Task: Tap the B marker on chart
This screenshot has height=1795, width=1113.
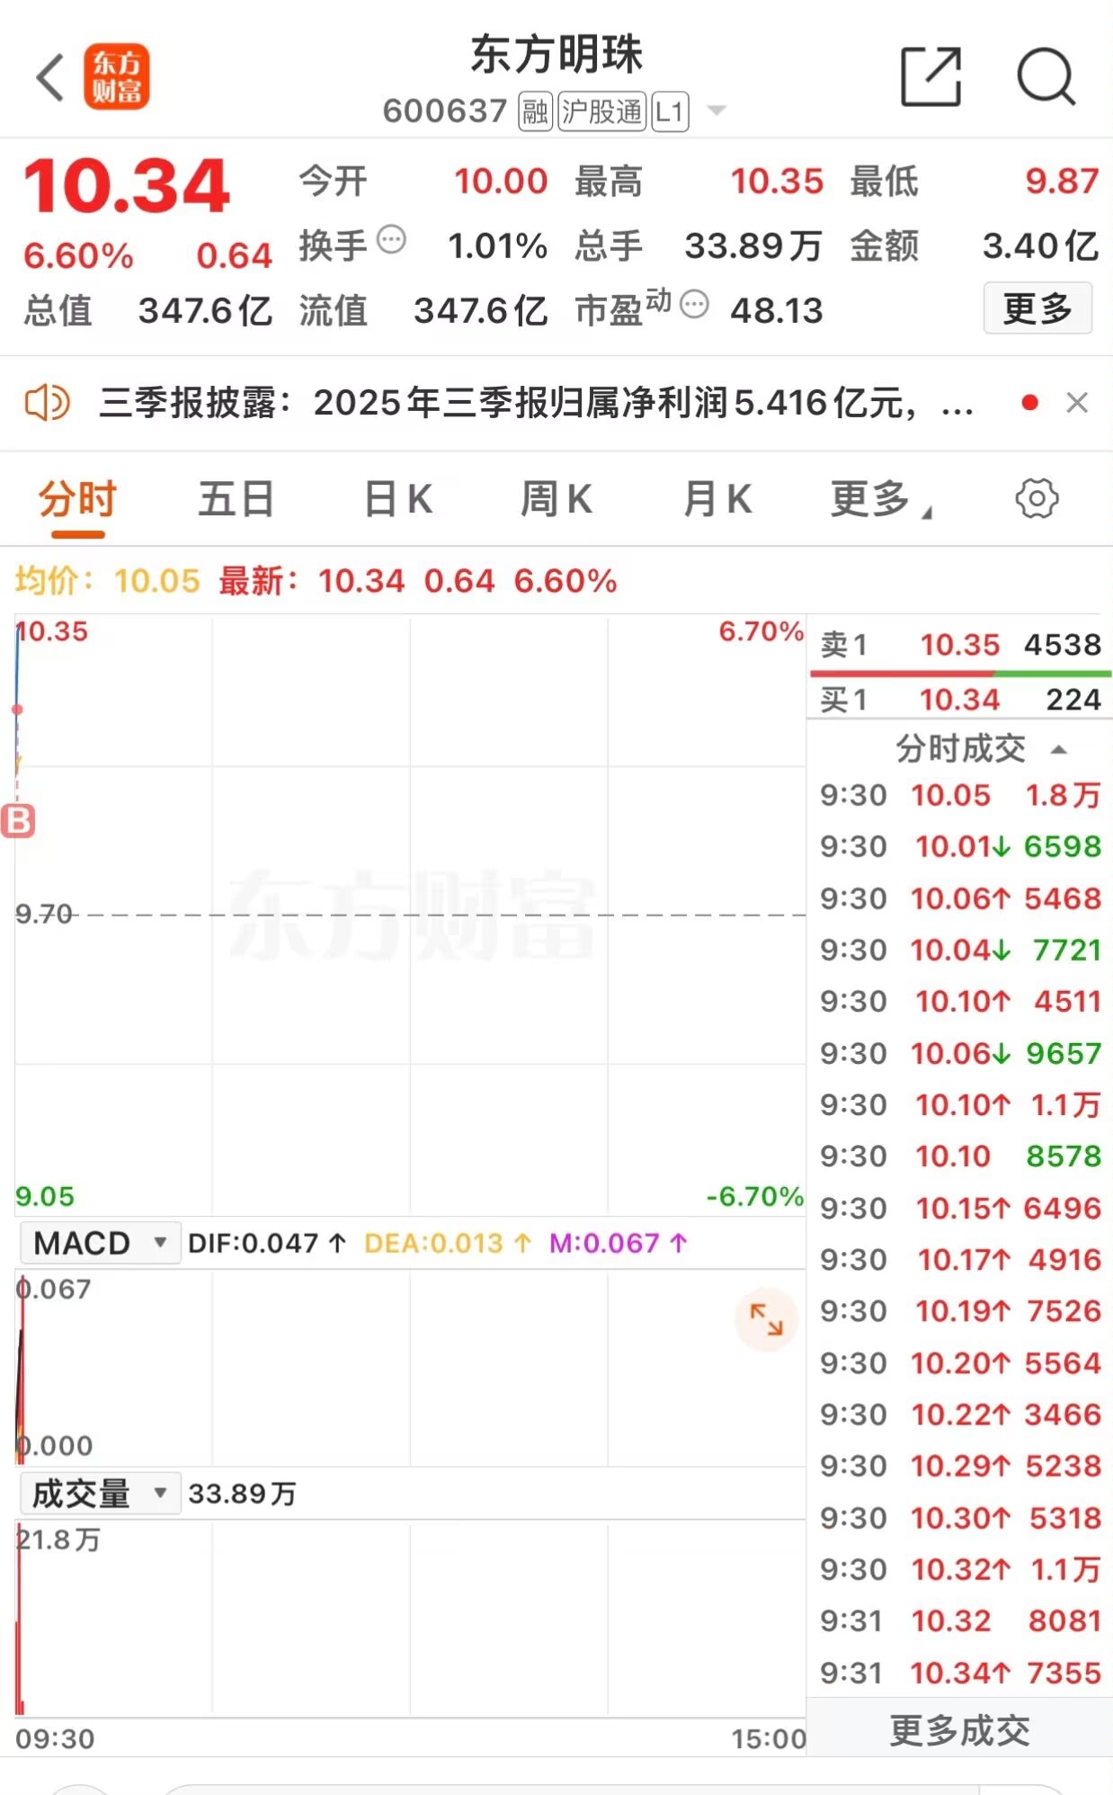Action: pyautogui.click(x=18, y=821)
